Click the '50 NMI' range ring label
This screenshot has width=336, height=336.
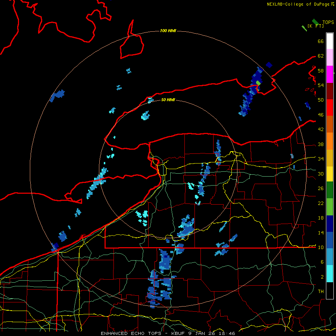(168, 100)
